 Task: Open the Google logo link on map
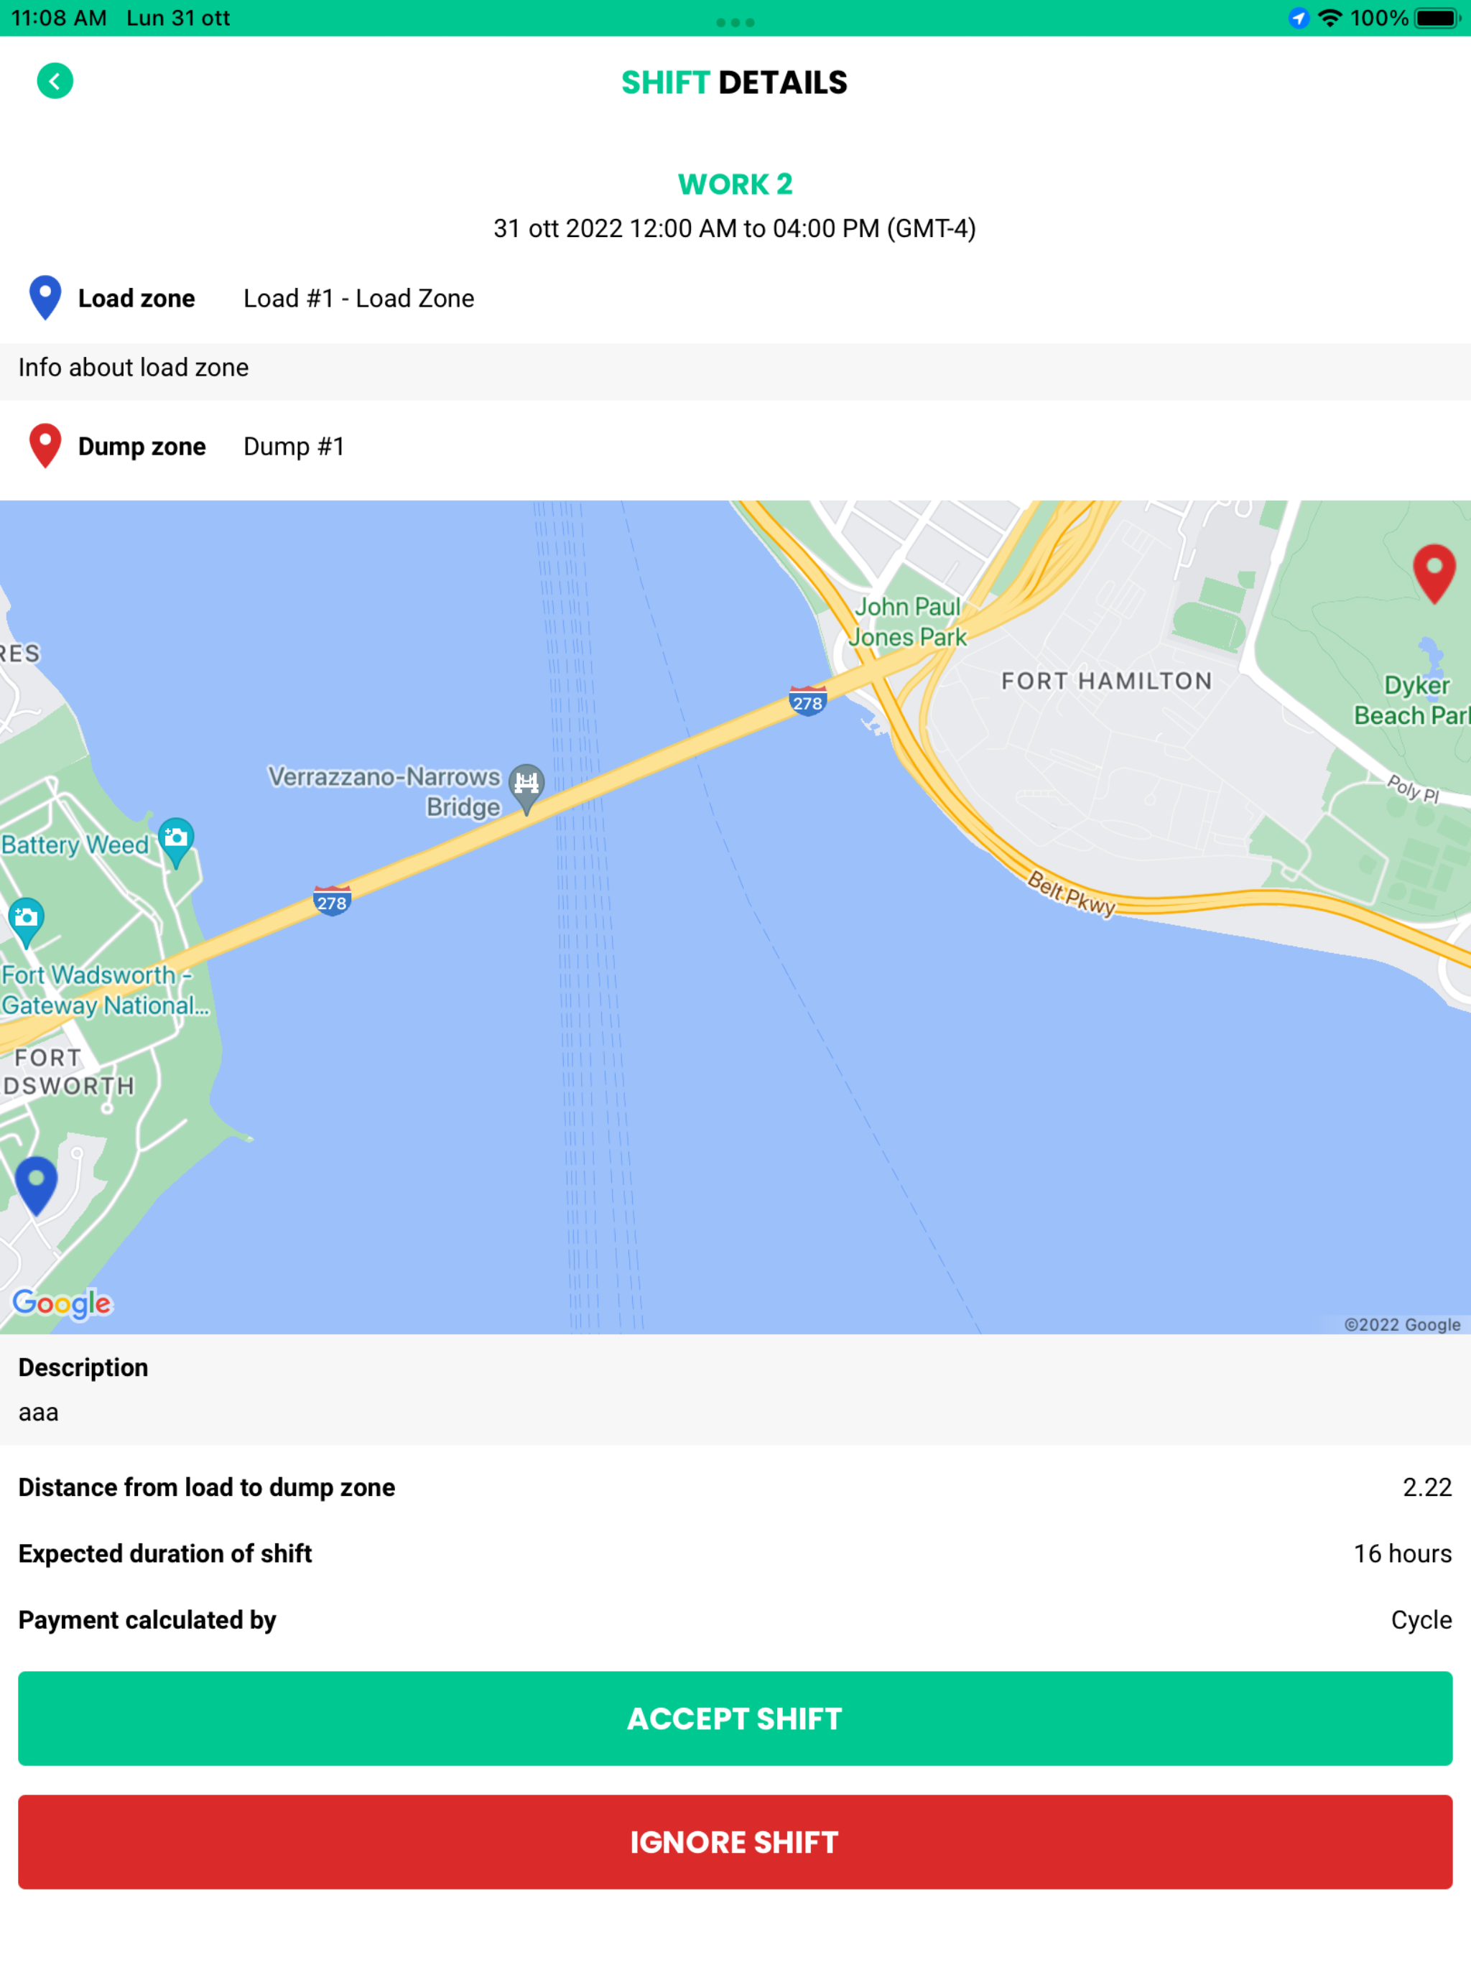pyautogui.click(x=62, y=1303)
